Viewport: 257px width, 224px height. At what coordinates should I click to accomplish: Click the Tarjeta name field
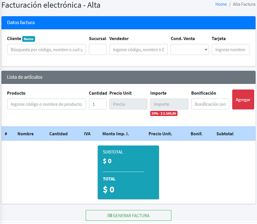pos(230,49)
